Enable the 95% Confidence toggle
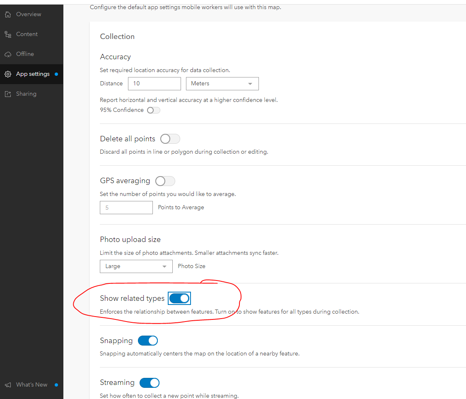Image resolution: width=466 pixels, height=399 pixels. (153, 110)
